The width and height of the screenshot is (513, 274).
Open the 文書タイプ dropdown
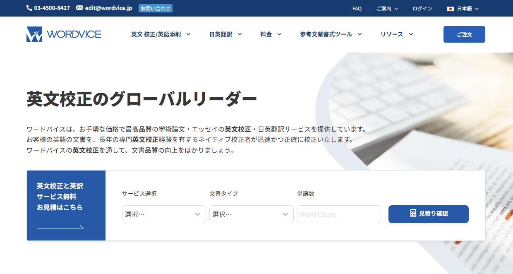251,214
